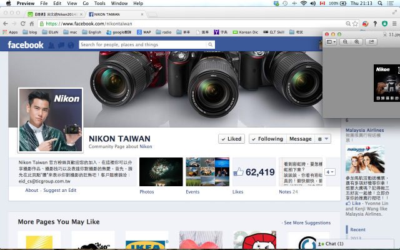Screen dimensions: 400x250
Task: Open the File menu
Action: 44,3
